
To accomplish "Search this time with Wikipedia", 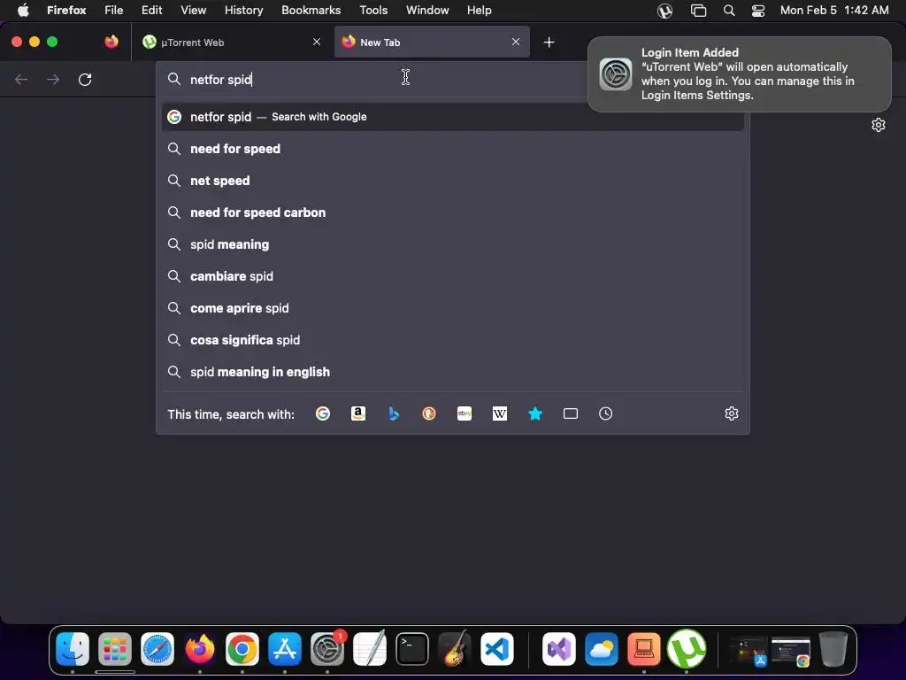I will tap(500, 413).
